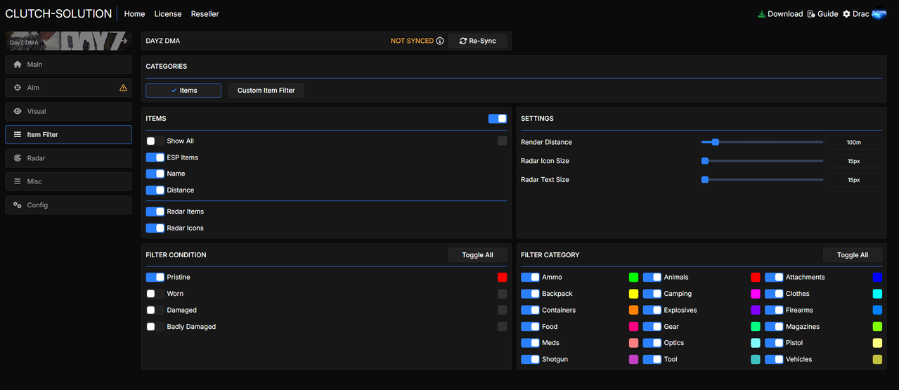Click the NOT SYNCED info icon

pyautogui.click(x=440, y=41)
